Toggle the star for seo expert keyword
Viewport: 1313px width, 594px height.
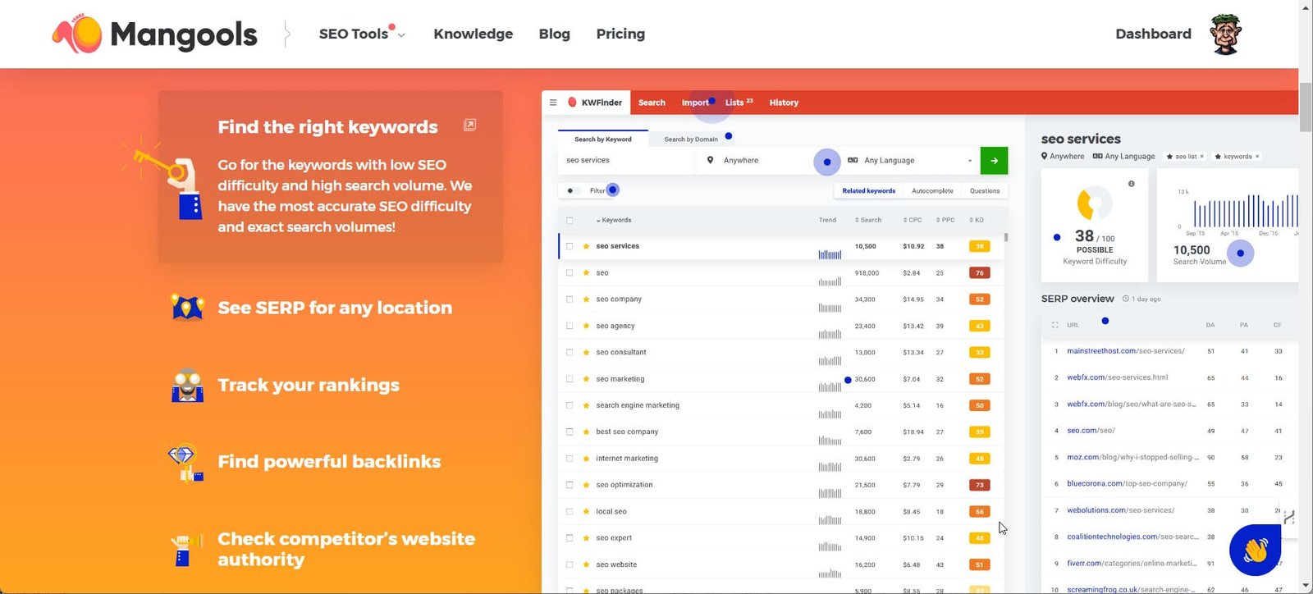coord(587,538)
